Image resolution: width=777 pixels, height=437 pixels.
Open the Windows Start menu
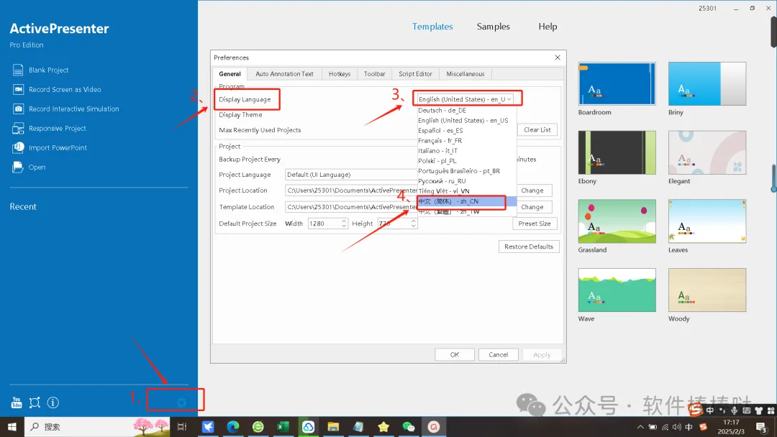coord(12,427)
